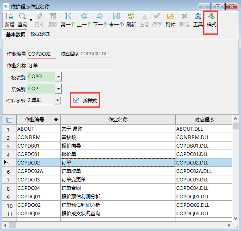Screen dimensions: 241x231
Task: Click the 刷新 (Refresh) icon
Action: [131, 20]
